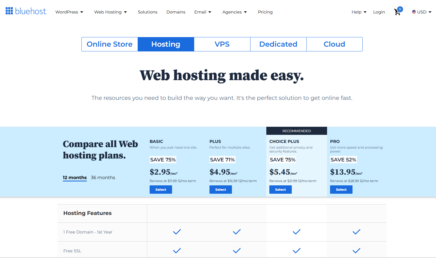Click Choice Plus Free Domain checkmark

click(297, 232)
